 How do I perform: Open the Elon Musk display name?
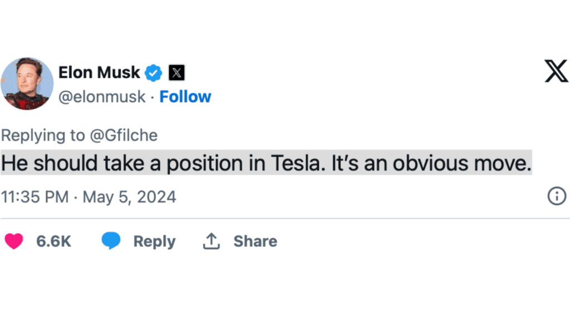(x=99, y=72)
